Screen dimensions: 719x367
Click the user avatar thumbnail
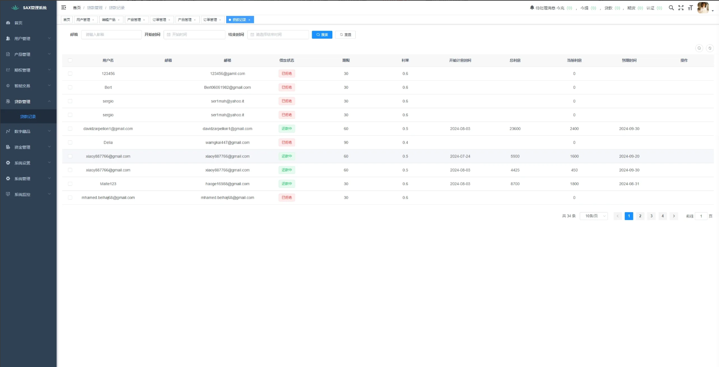click(703, 7)
